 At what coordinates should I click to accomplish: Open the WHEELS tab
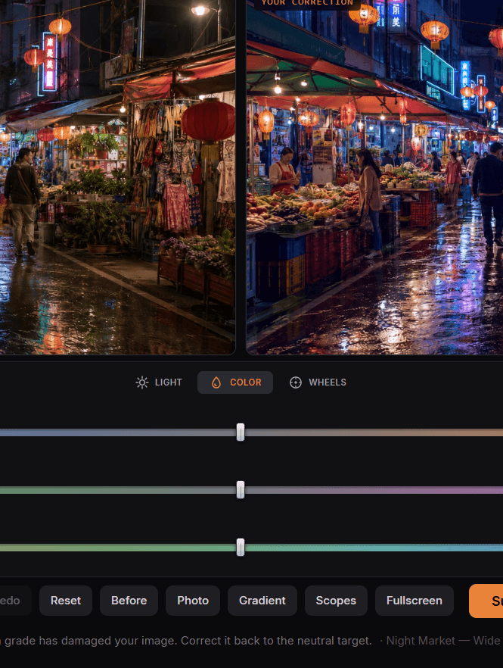(318, 382)
